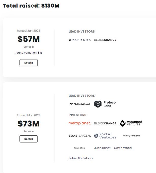
Task: Open Anatoly Yakovenko investor link
Action: (x=132, y=136)
